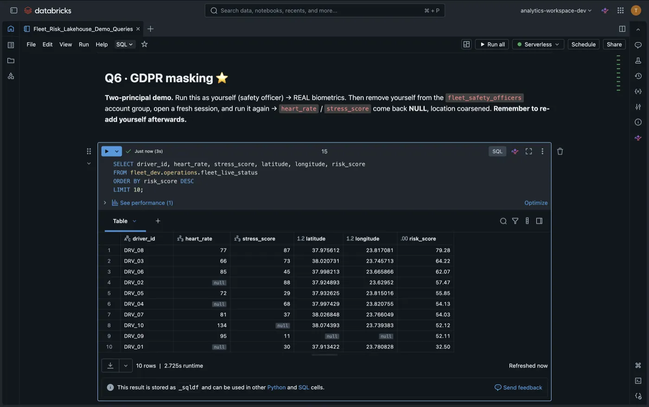Open download options dropdown arrow
649x407 pixels.
[126, 366]
